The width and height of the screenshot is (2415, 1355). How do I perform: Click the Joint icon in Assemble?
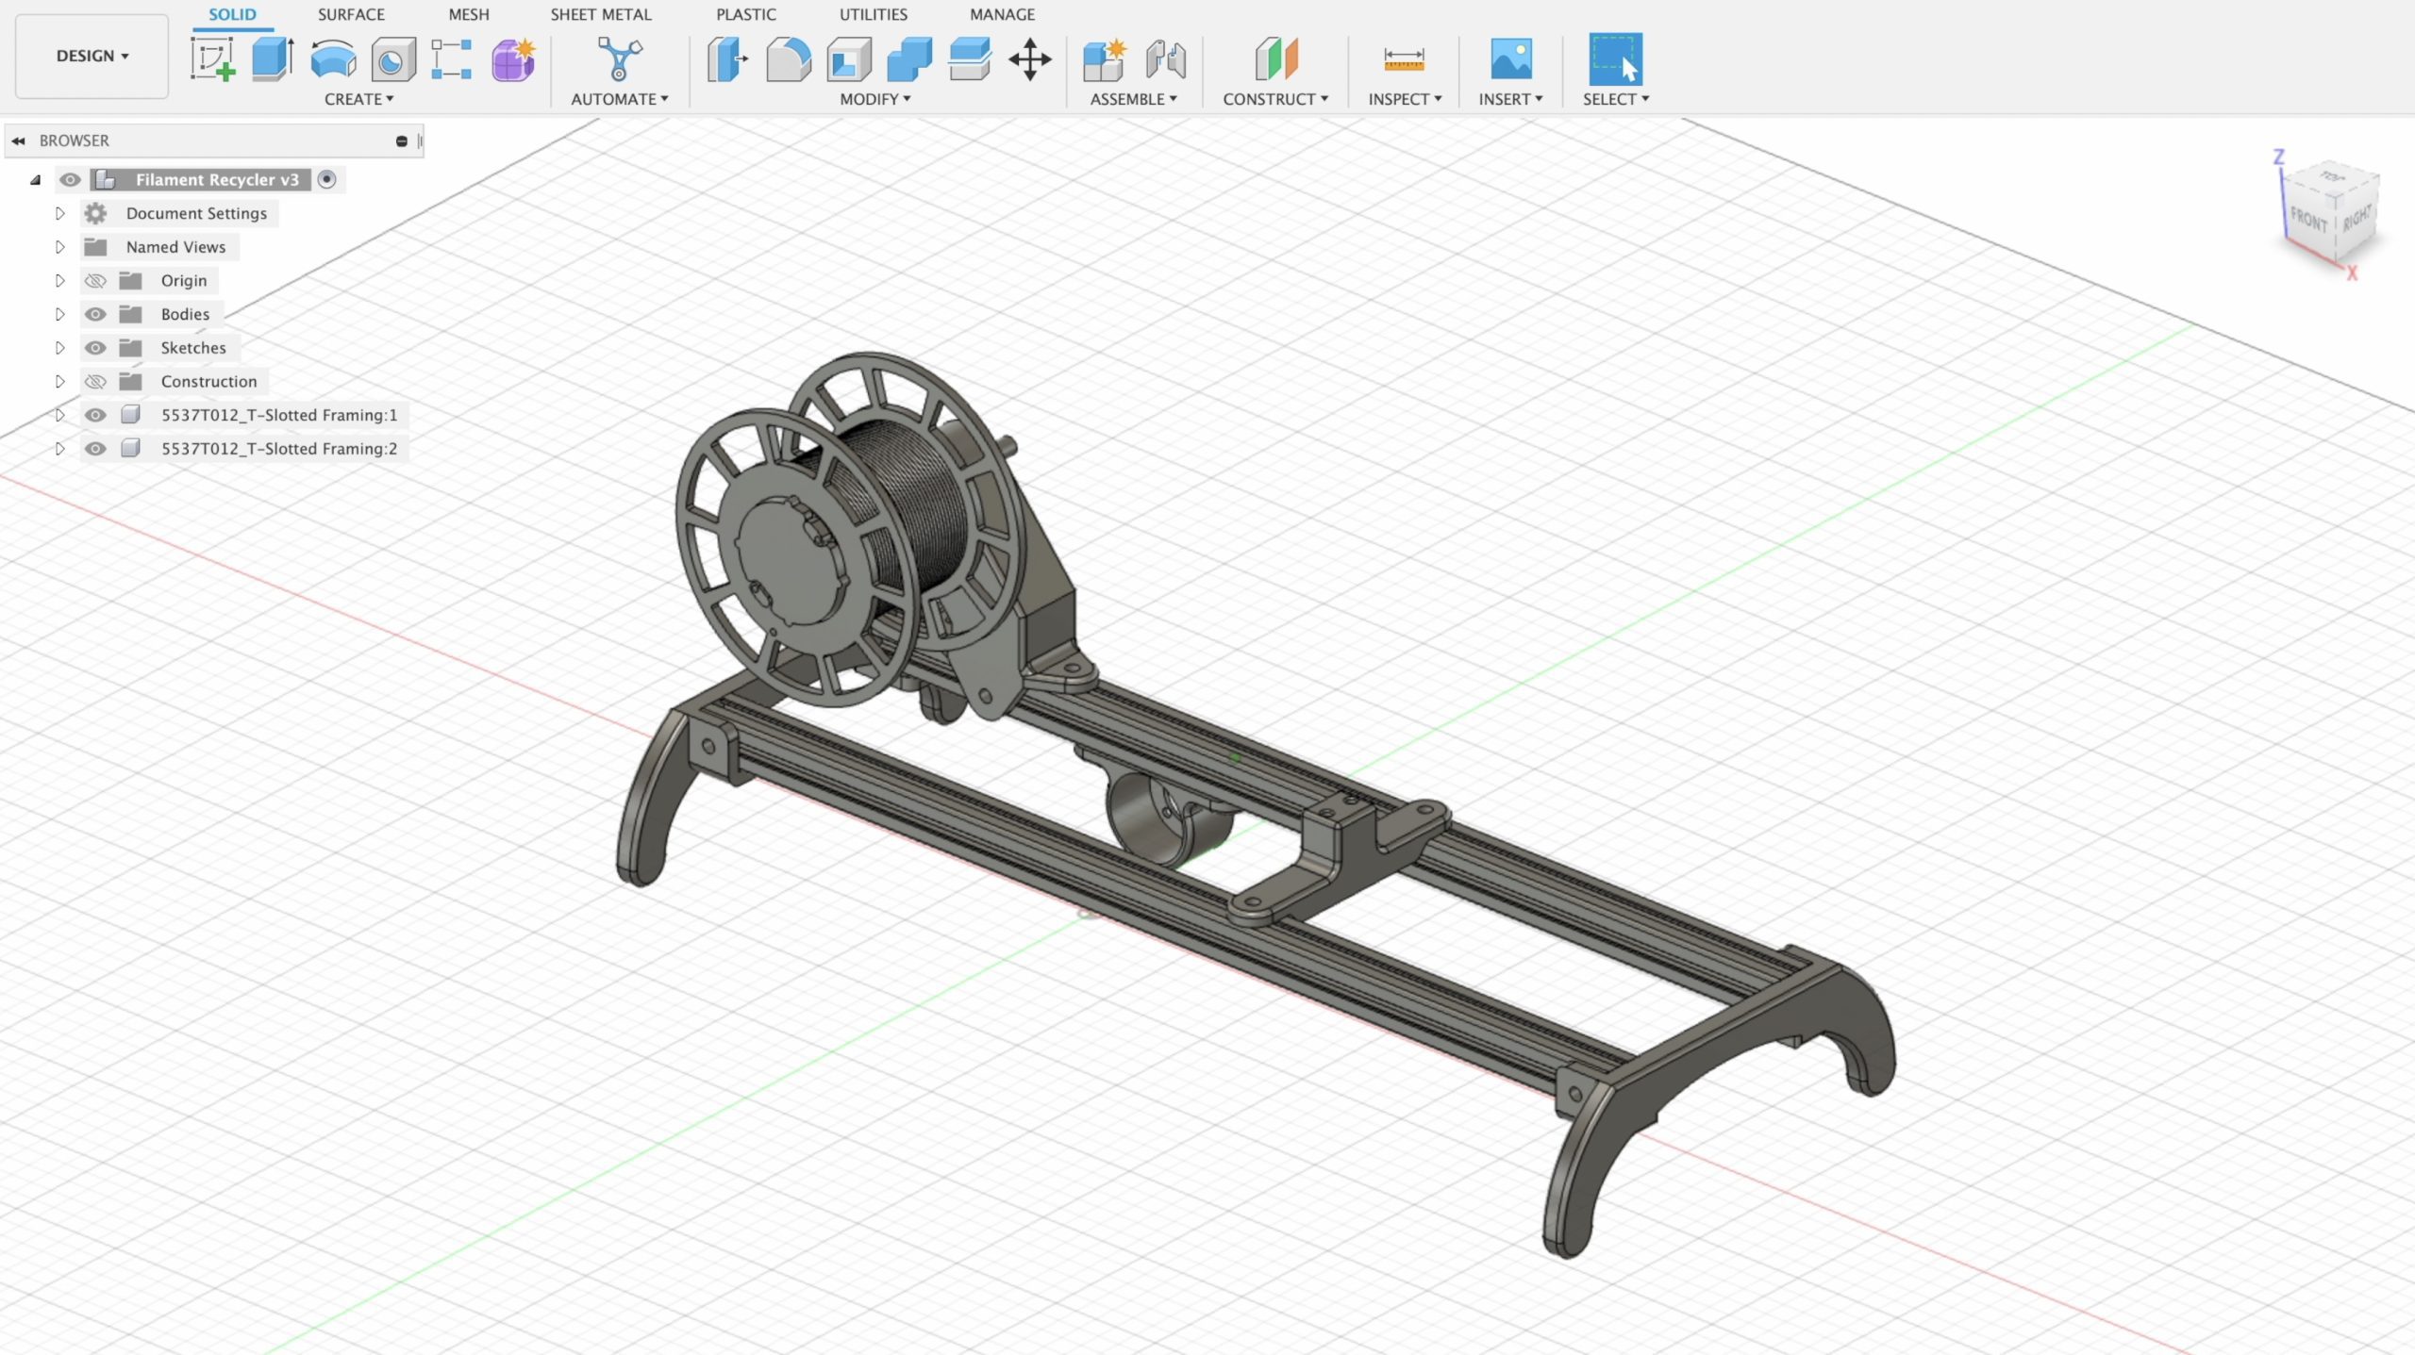point(1165,59)
